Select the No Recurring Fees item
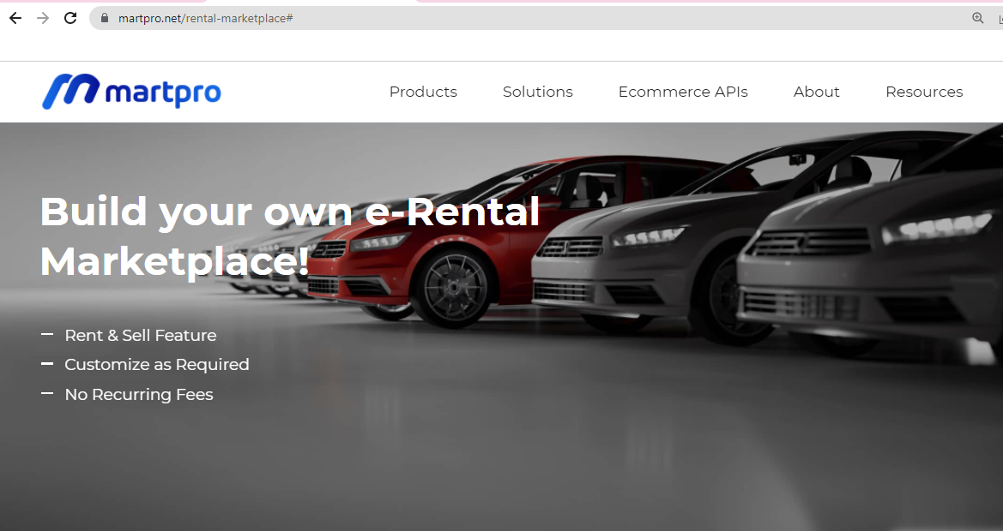The width and height of the screenshot is (1003, 531). click(x=138, y=394)
